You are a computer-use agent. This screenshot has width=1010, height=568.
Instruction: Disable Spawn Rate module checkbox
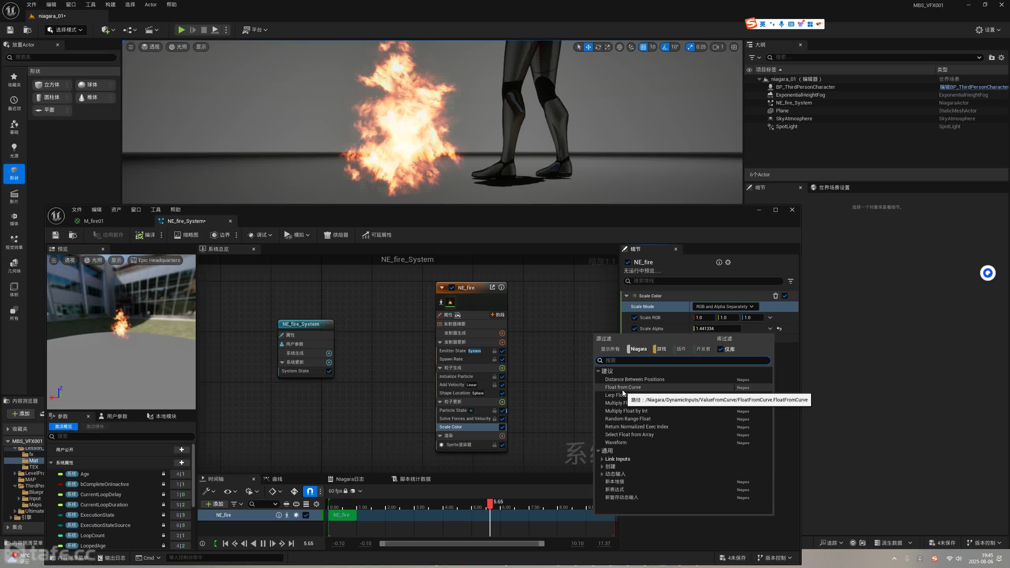pyautogui.click(x=502, y=359)
